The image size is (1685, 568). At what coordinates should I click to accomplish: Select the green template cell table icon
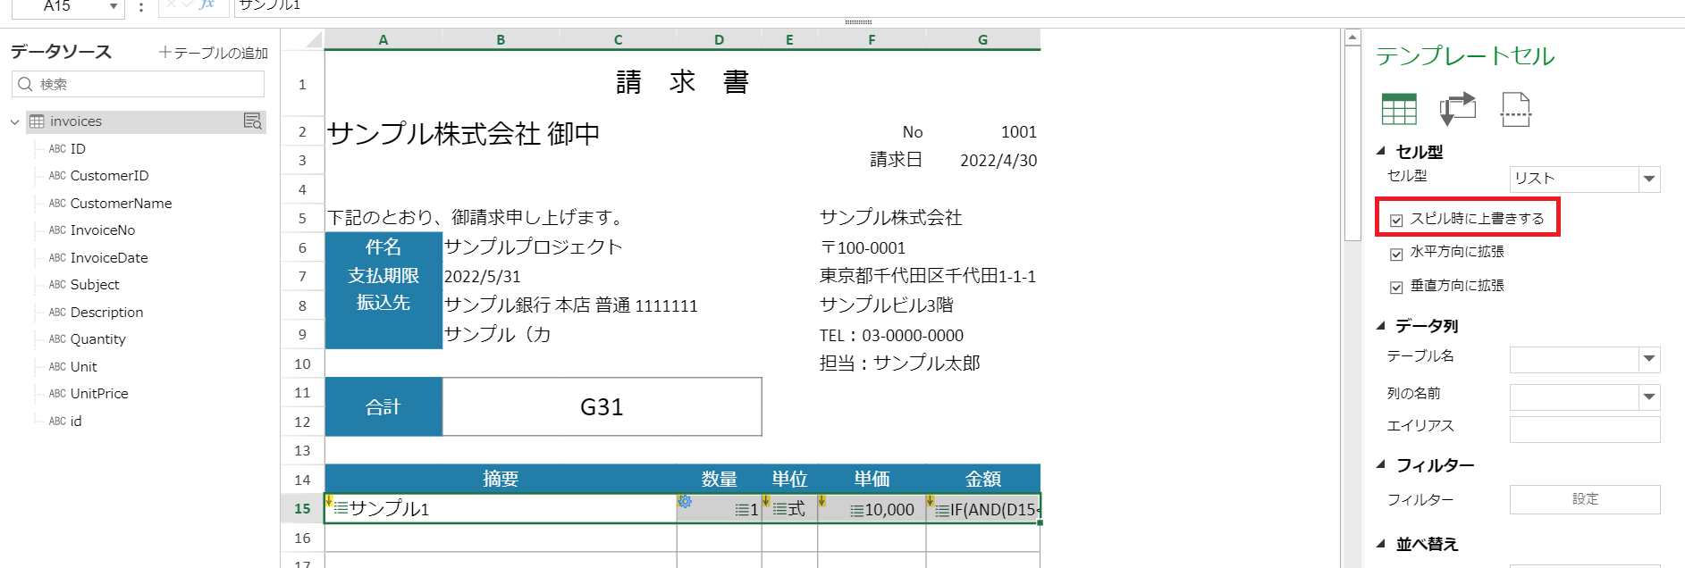(1399, 109)
